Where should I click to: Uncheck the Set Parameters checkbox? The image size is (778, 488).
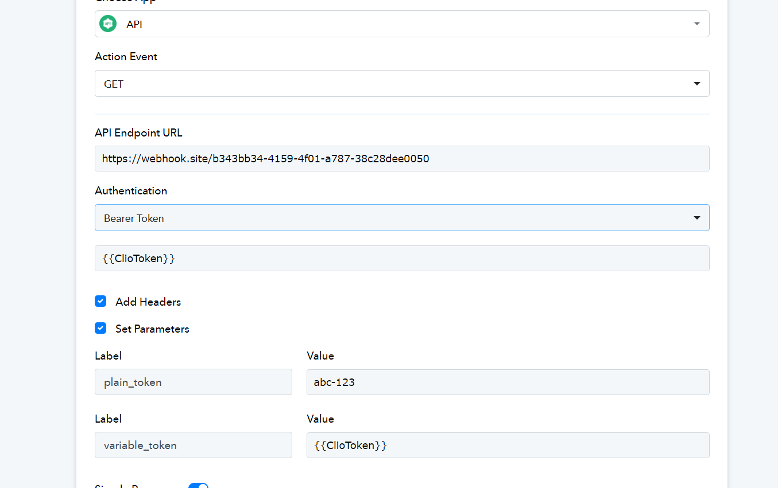[x=100, y=329]
